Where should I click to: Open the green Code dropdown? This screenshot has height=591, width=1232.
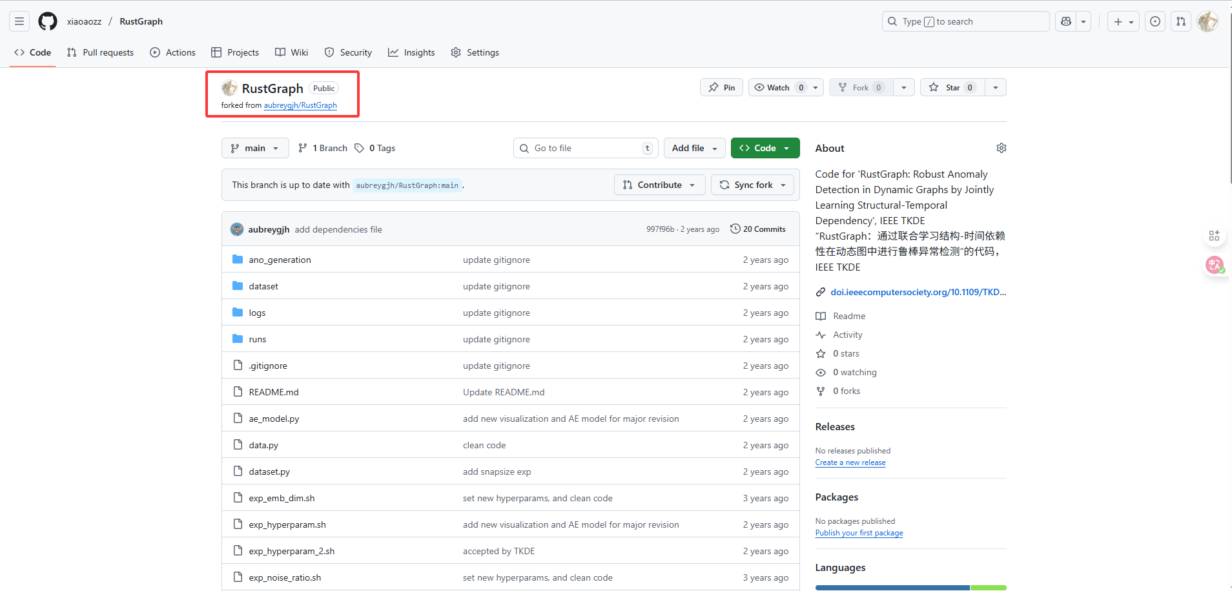[x=765, y=148]
